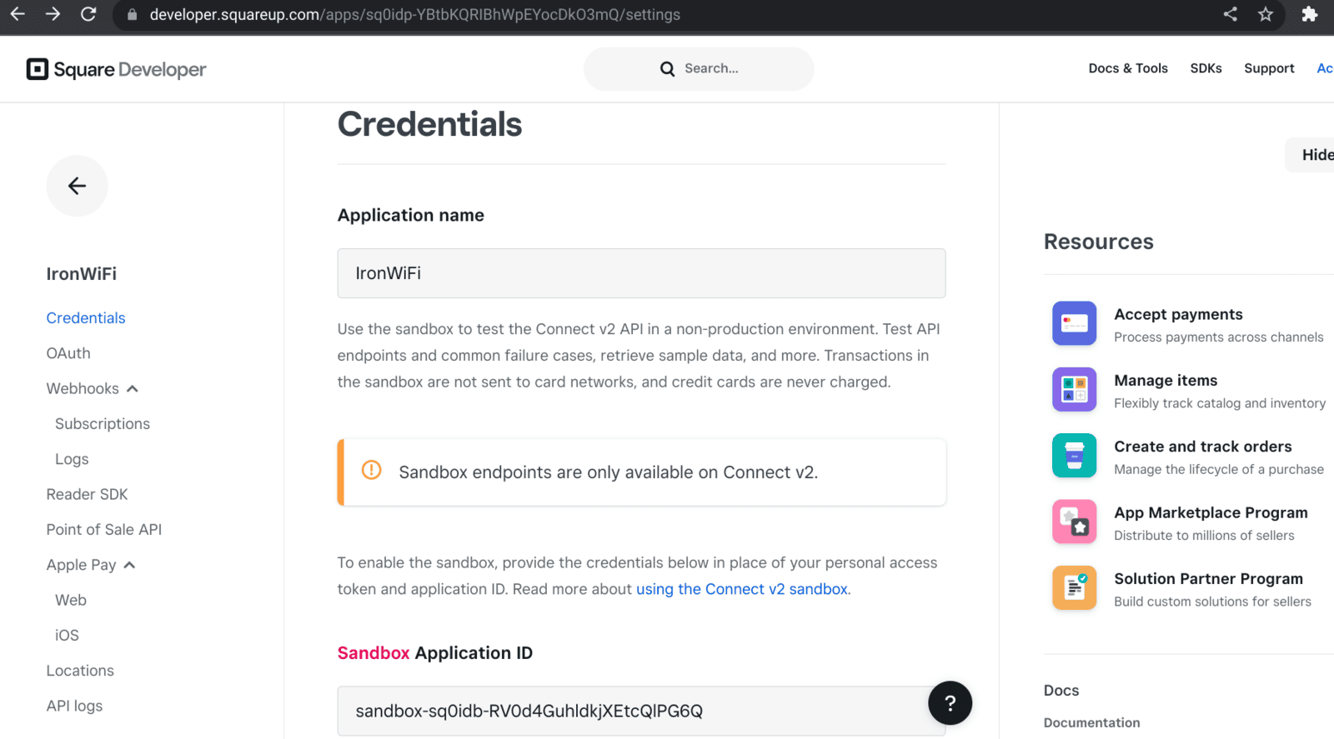
Task: Click the circular back arrow button
Action: pos(77,186)
